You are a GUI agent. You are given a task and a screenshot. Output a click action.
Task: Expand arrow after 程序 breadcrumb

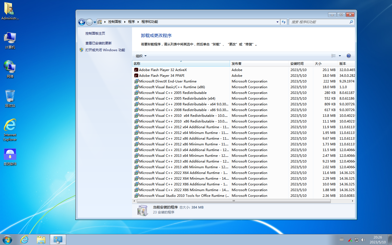coord(138,22)
